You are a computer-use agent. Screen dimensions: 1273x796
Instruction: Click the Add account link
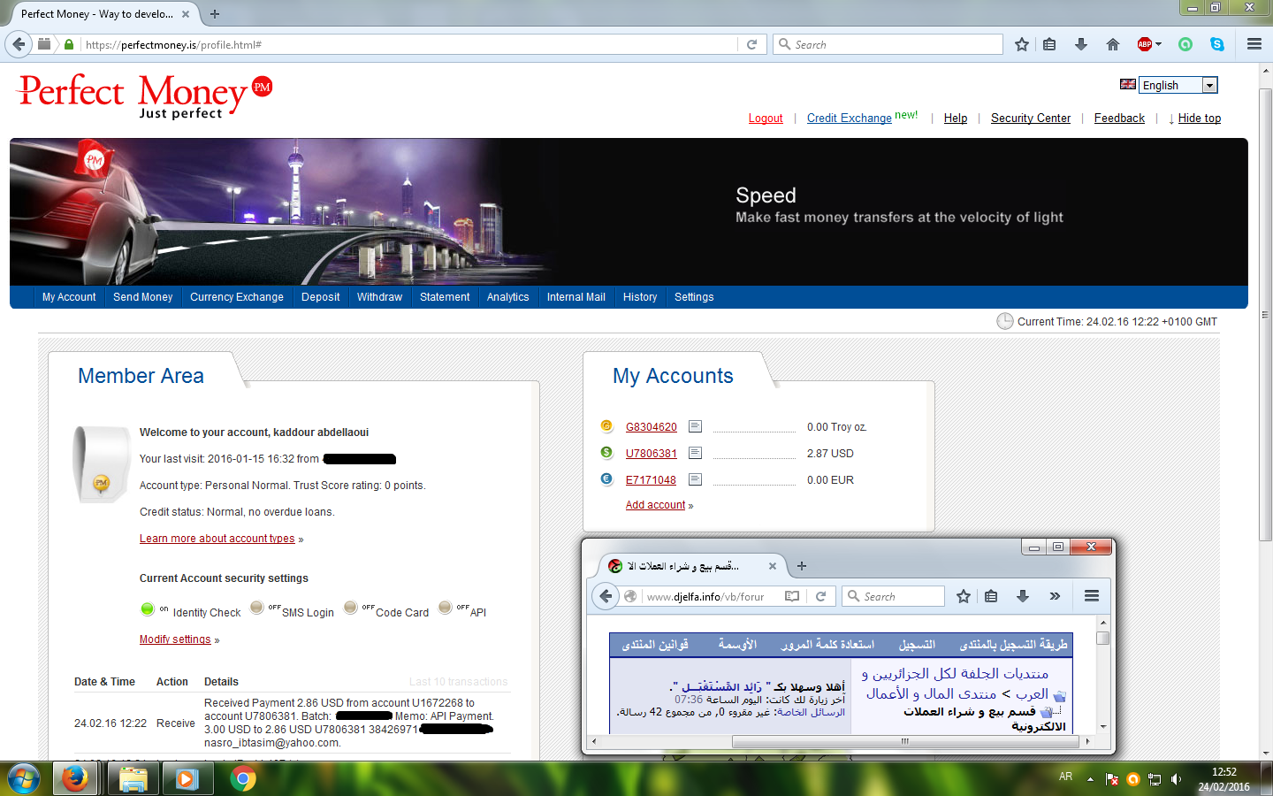pyautogui.click(x=656, y=505)
